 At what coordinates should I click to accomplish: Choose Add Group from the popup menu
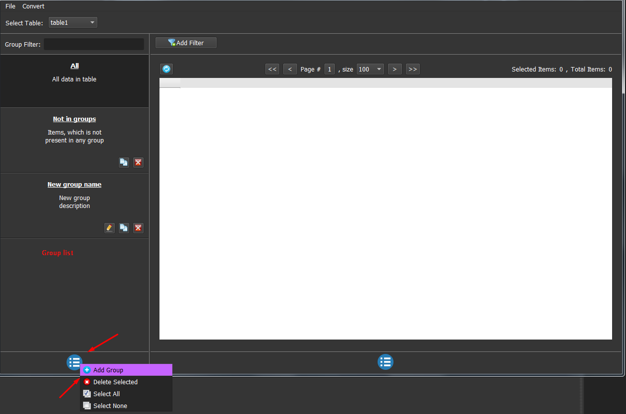[x=108, y=370]
